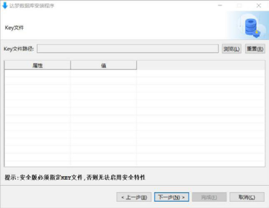The image size is (269, 208).
Task: Click the Key文件路径 label
Action: (x=19, y=49)
